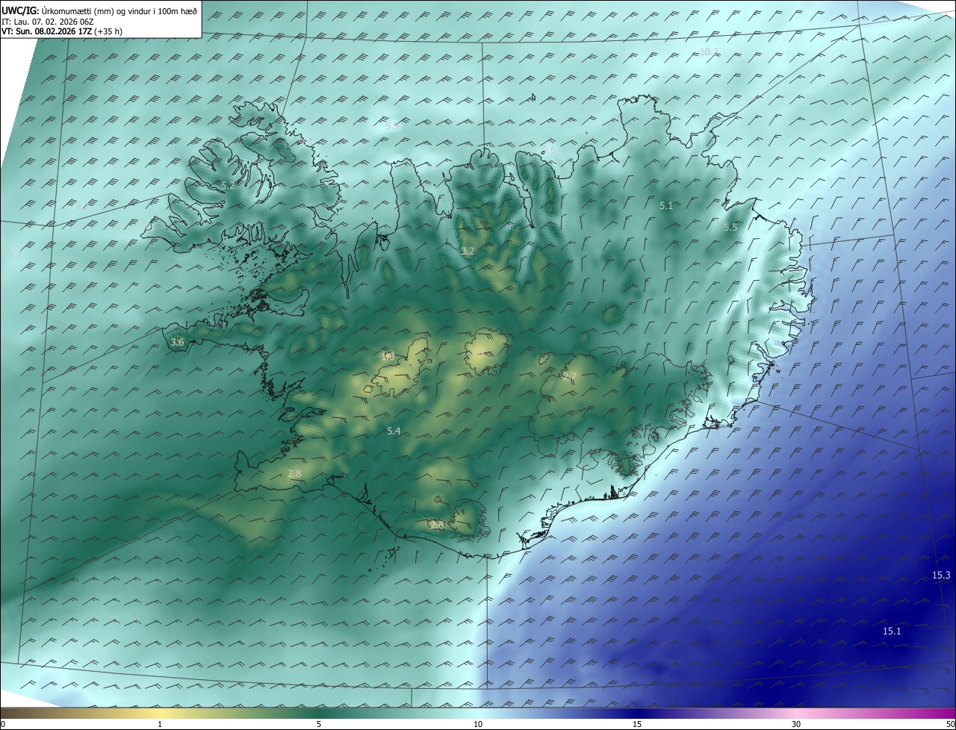Click the initial time 'IT: Lau. 07. 02. 2026 06Z'
This screenshot has height=730, width=956.
47,22
